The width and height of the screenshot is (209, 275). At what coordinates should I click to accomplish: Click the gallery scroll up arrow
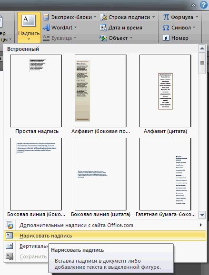(202, 48)
